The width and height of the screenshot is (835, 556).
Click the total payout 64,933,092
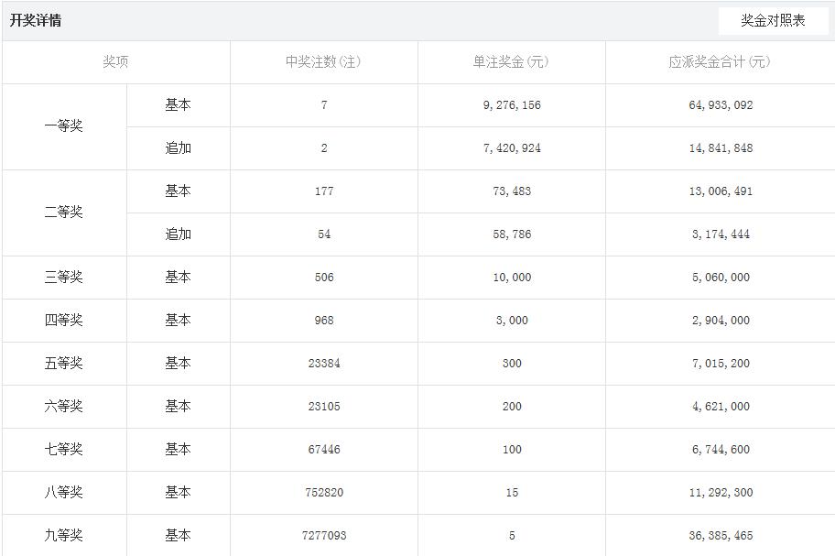pyautogui.click(x=721, y=105)
